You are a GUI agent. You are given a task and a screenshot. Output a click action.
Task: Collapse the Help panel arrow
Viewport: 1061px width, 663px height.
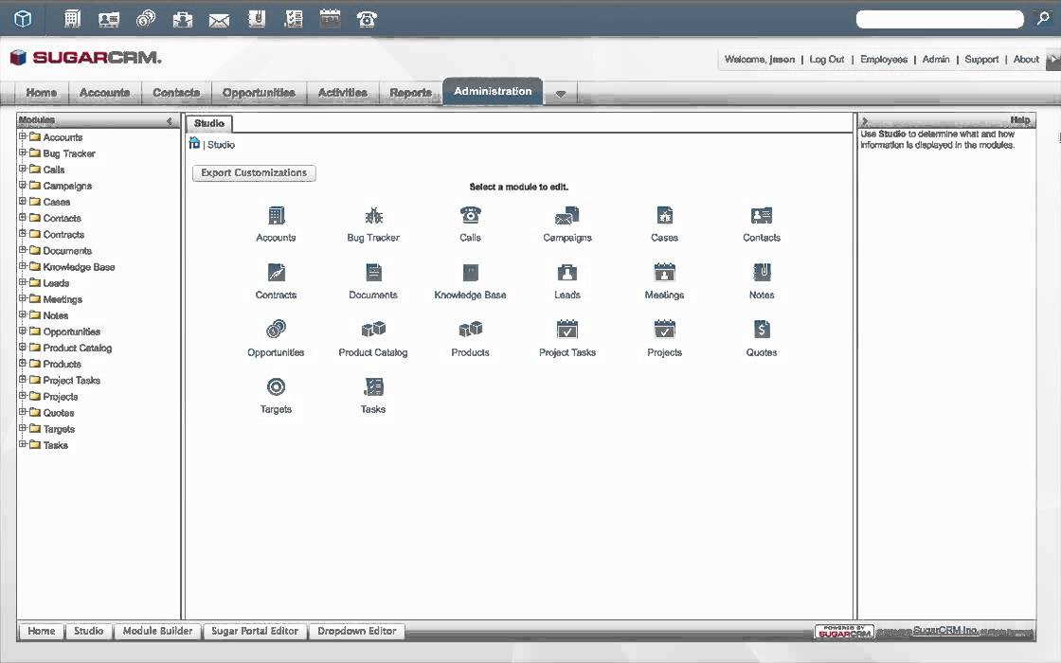tap(865, 121)
